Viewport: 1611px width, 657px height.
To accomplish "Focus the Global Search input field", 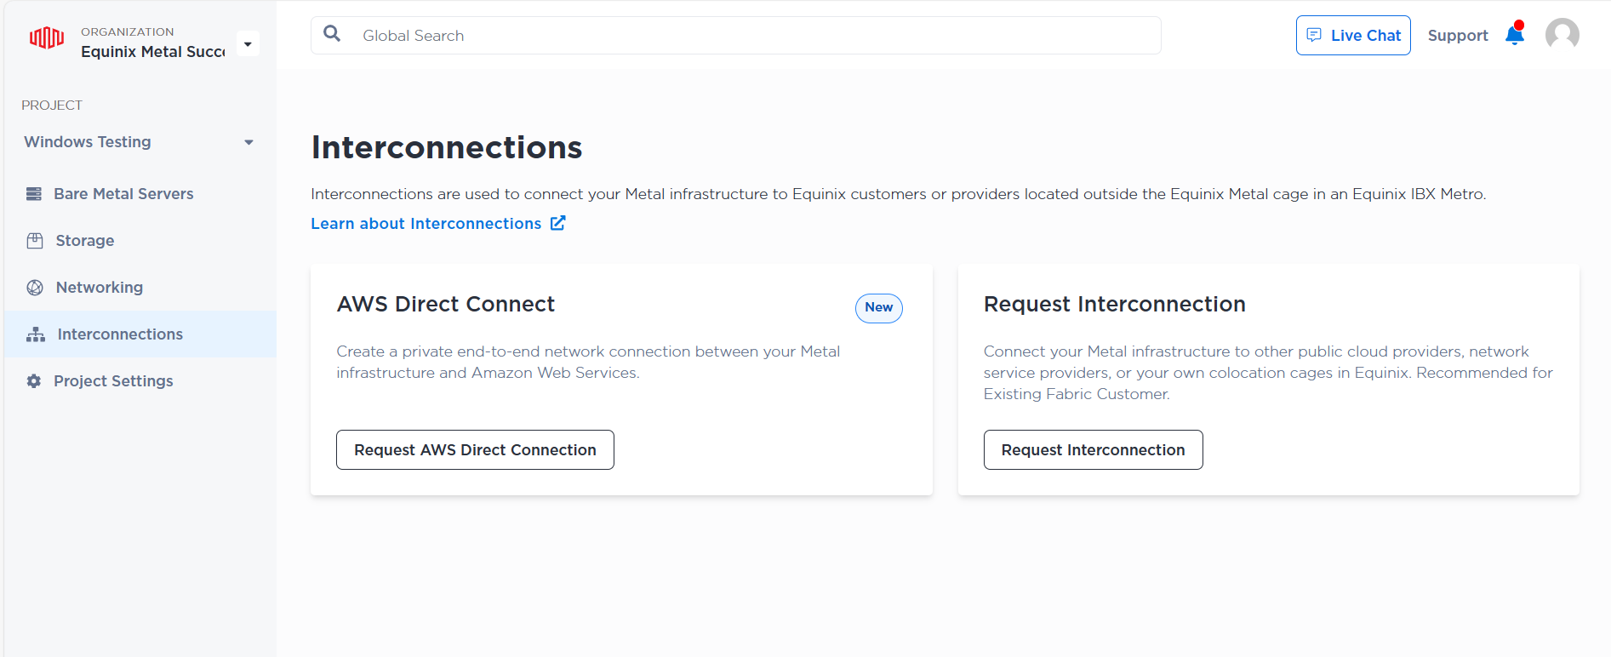I will 749,36.
